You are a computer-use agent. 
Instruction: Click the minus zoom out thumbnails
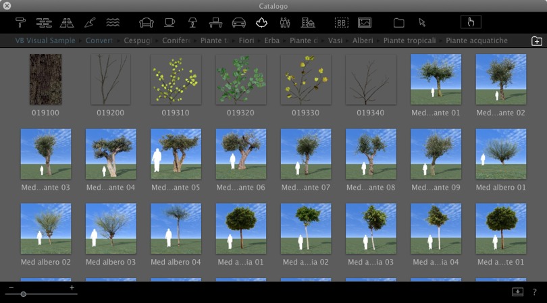[11, 287]
